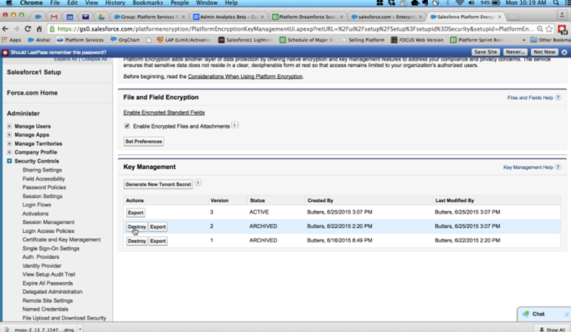Screen dimensions: 571x332
Task: Open Spotlight search icon
Action: point(556,3)
